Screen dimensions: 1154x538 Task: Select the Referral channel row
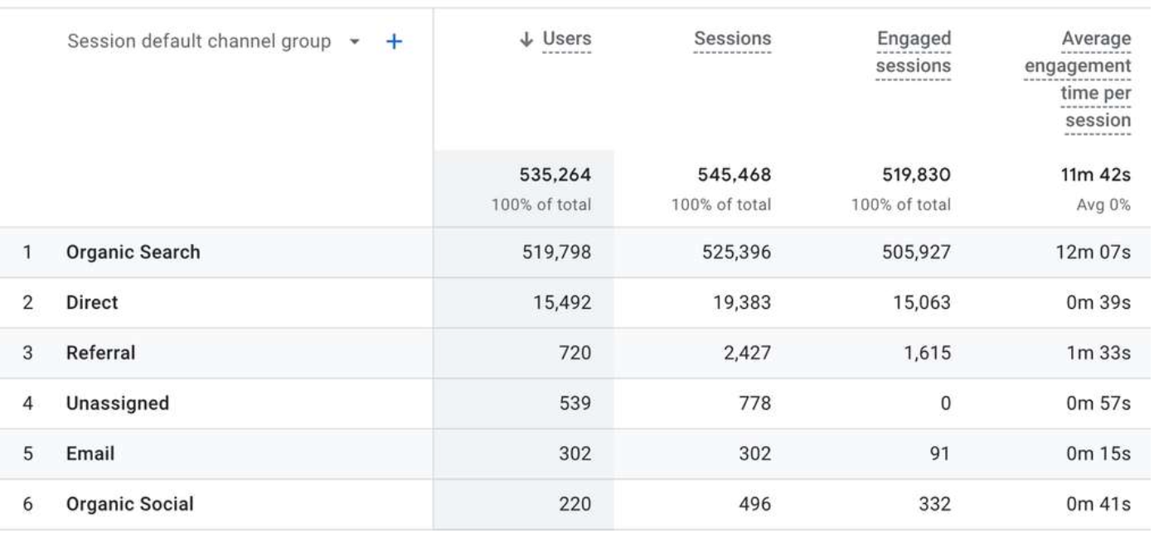click(98, 352)
